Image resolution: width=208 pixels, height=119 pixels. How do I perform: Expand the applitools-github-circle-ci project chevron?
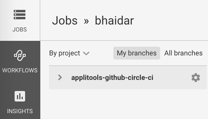pos(60,78)
